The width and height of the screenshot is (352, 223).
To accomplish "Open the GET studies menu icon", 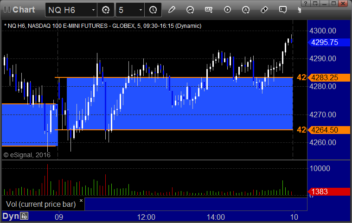I will click(x=209, y=10).
